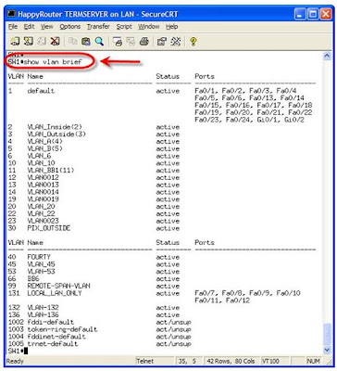Click the 'BB6' VLAN name
This screenshot has width=337, height=371.
point(33,278)
